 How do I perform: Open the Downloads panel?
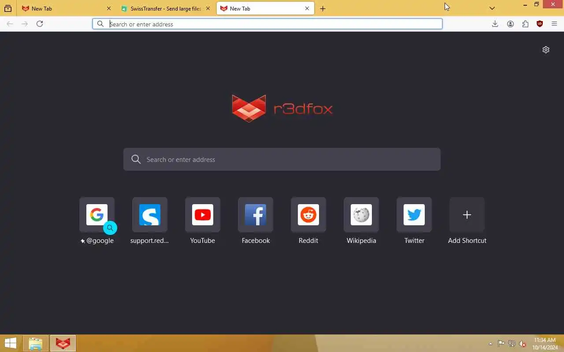pos(495,24)
